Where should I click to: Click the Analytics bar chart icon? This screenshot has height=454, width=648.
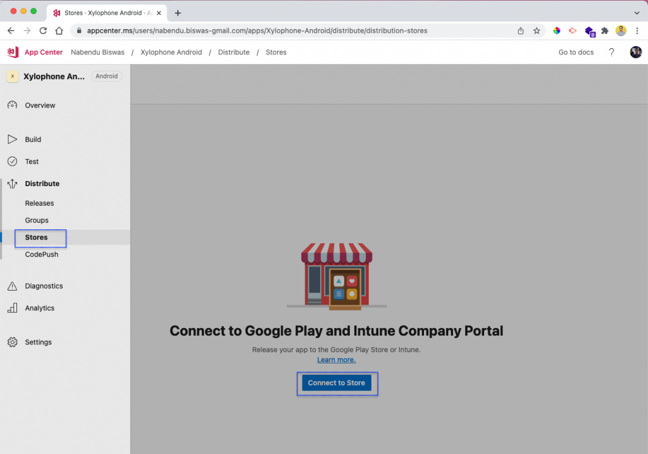[13, 308]
